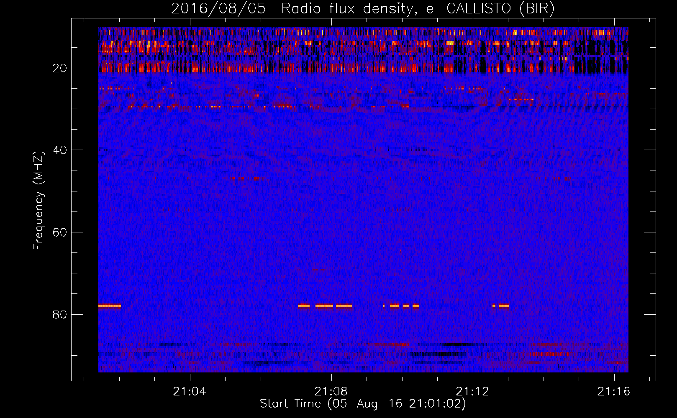The image size is (677, 418).
Task: Click the 21:16 time tick label
Action: 614,392
